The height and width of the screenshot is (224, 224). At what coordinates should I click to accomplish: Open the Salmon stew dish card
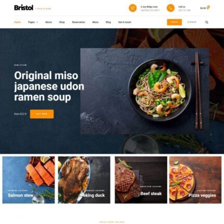coord(29,180)
